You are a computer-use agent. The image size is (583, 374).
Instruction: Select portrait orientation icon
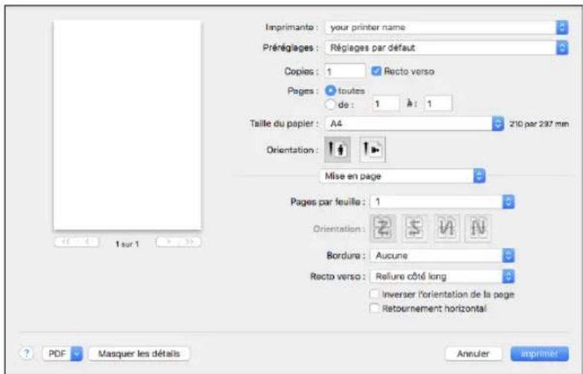pos(338,150)
